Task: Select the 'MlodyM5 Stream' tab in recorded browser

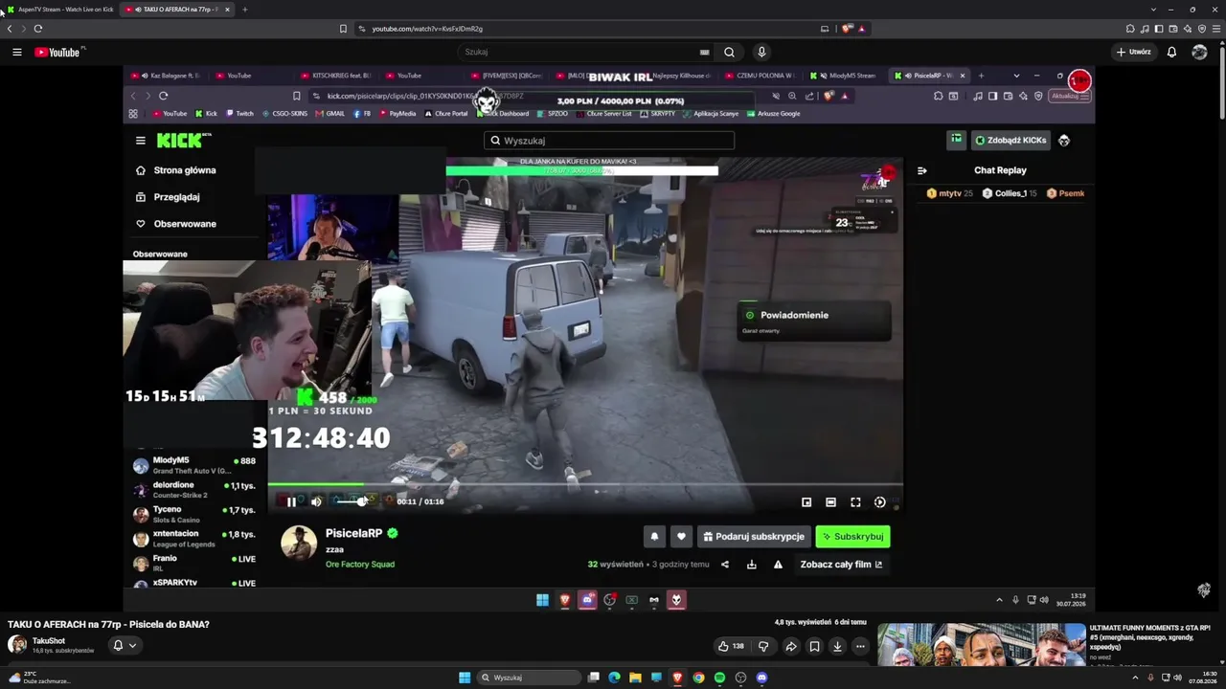Action: coord(844,76)
